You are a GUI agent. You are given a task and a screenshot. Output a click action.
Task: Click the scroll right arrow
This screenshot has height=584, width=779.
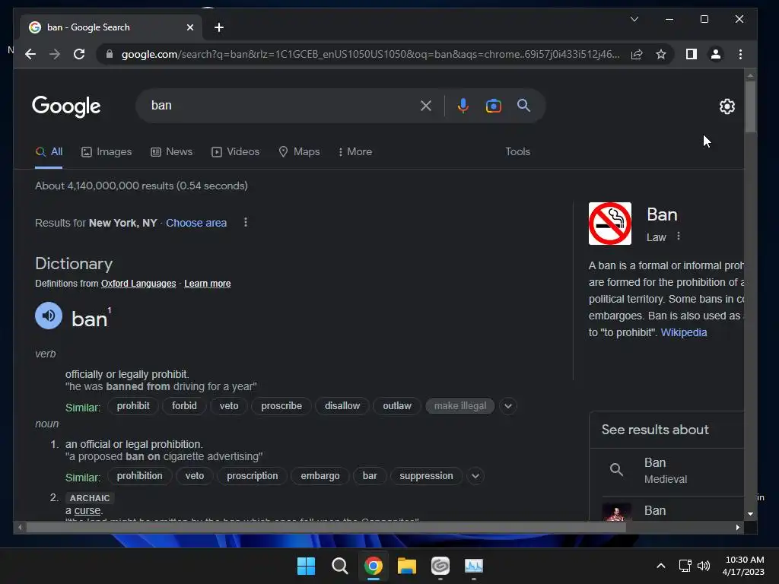[x=737, y=528]
